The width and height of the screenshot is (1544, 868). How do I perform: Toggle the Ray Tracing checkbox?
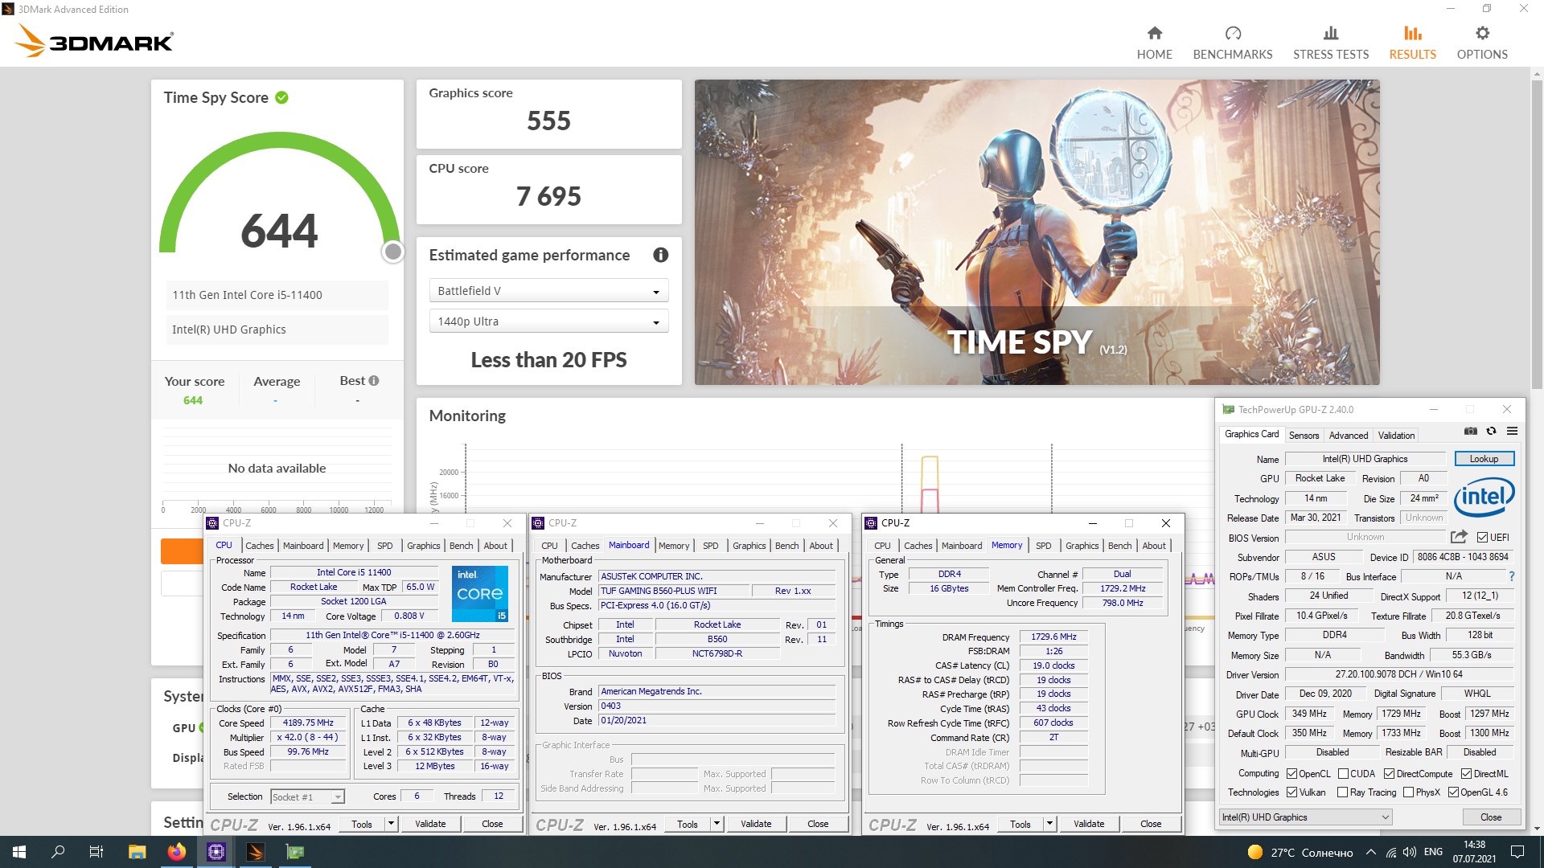click(1342, 792)
